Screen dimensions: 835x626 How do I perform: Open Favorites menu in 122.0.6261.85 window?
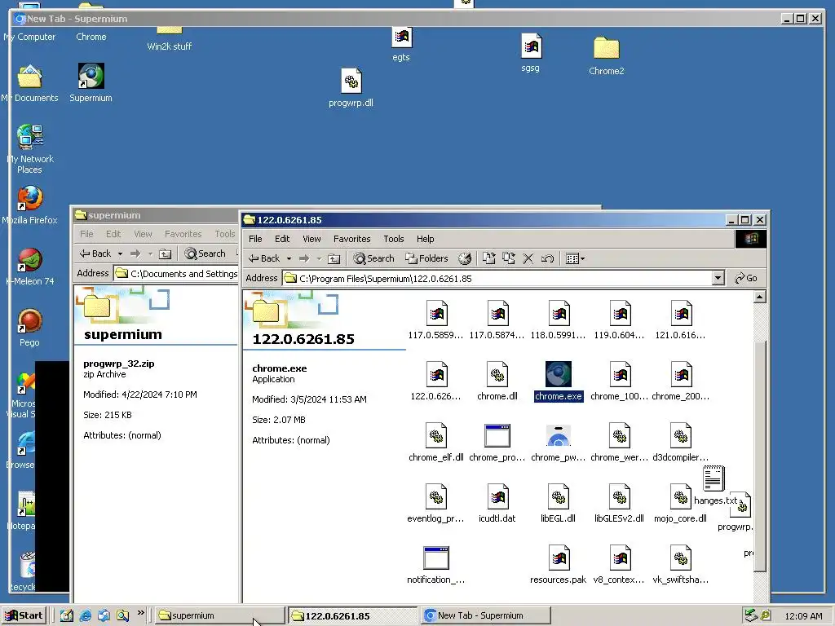352,239
